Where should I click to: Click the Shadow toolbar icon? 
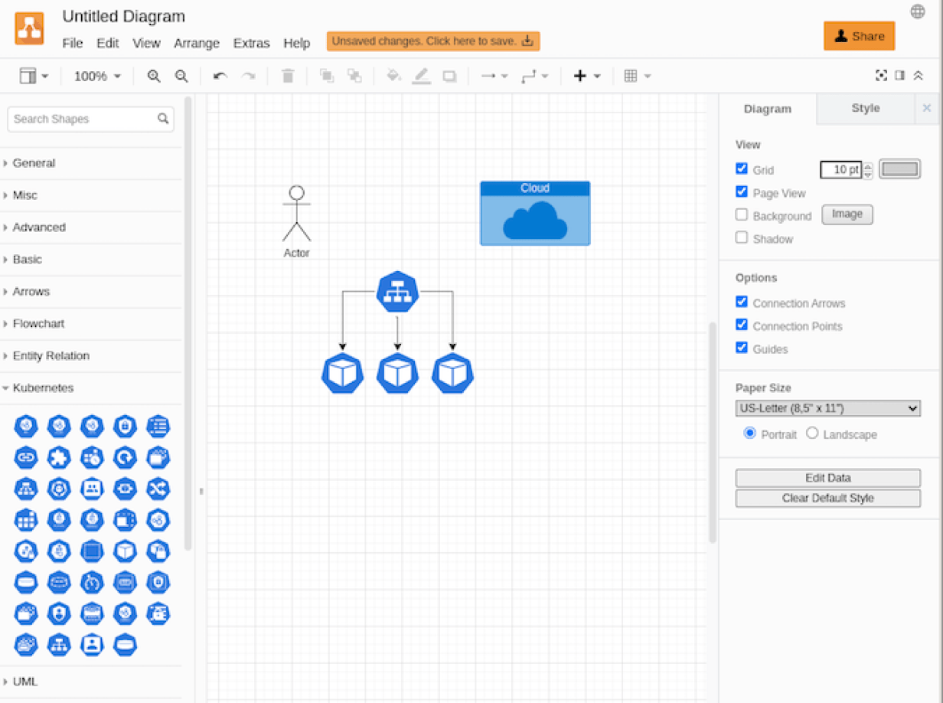pyautogui.click(x=450, y=76)
